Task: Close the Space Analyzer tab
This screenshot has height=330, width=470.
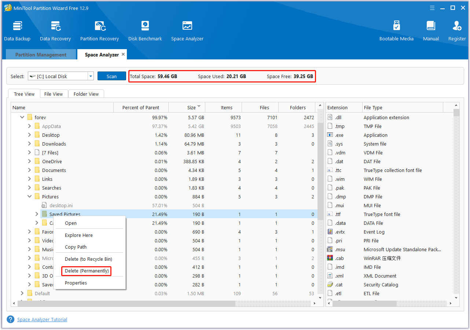Action: pos(123,54)
